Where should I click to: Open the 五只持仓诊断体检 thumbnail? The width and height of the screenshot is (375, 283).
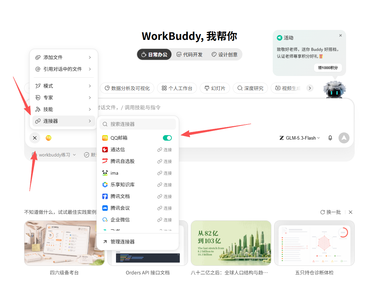(x=314, y=243)
